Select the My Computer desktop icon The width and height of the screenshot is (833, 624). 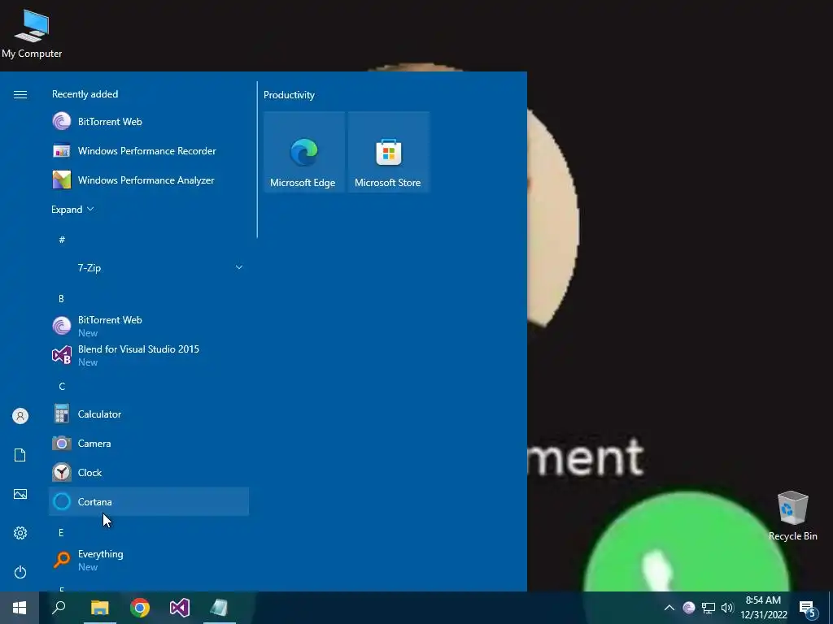pyautogui.click(x=32, y=32)
